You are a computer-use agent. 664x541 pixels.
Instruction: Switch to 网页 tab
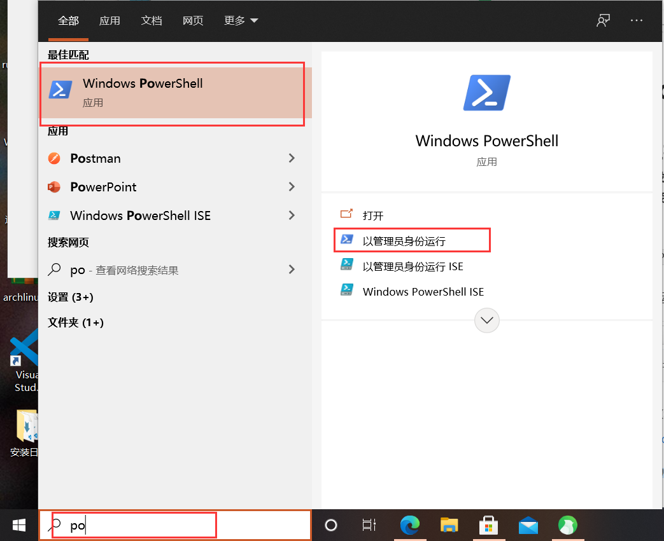[x=193, y=21]
